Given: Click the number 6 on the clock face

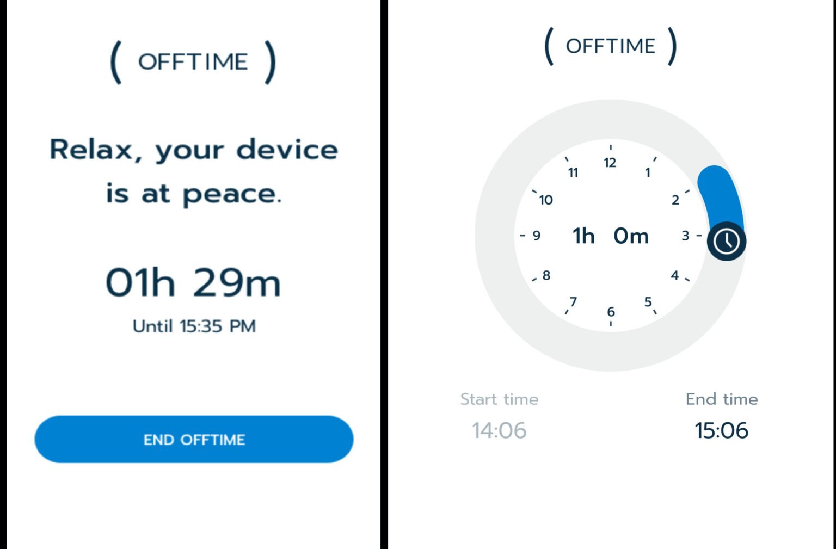Looking at the screenshot, I should [610, 312].
